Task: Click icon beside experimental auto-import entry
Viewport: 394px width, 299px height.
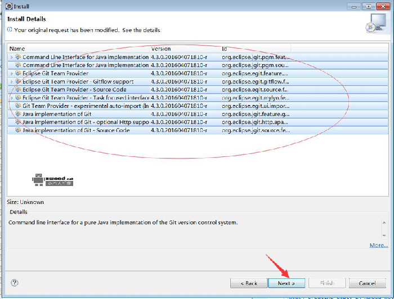Action: (x=18, y=106)
